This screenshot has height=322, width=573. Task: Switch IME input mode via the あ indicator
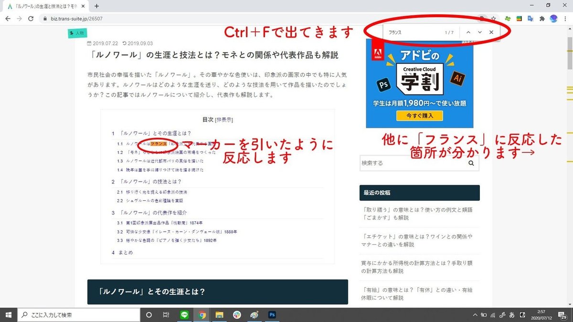[x=511, y=315]
